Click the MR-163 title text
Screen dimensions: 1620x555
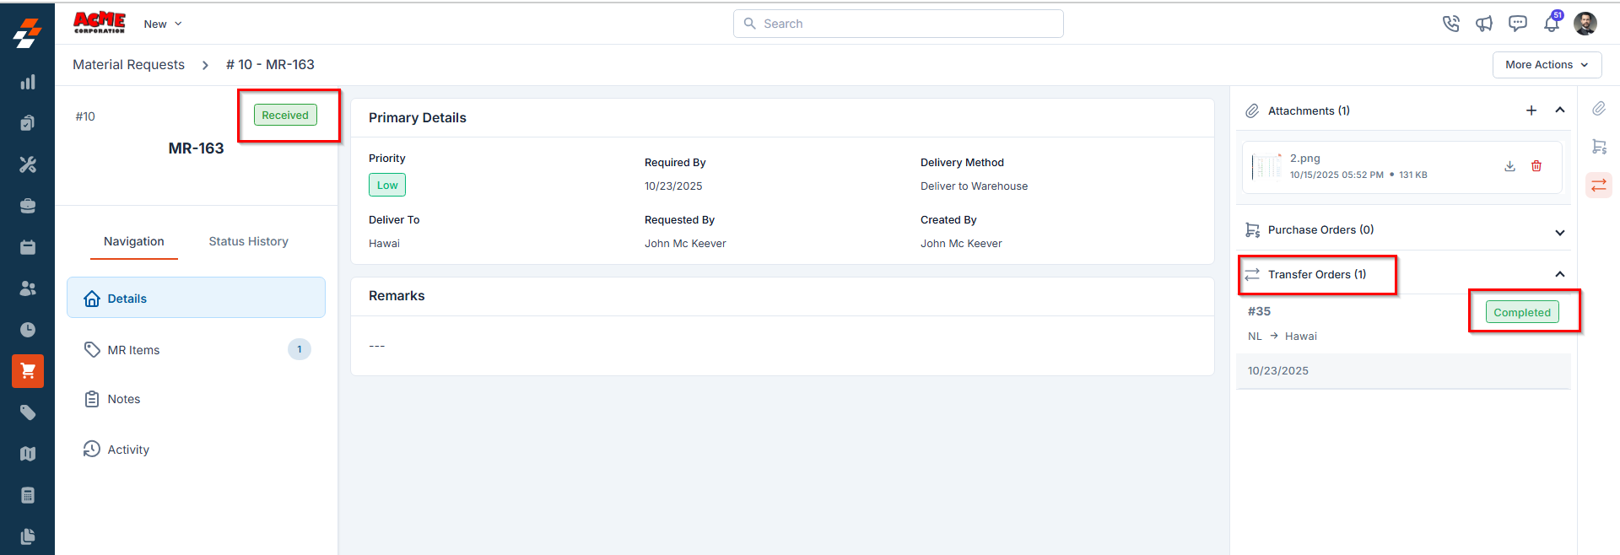[x=196, y=148]
